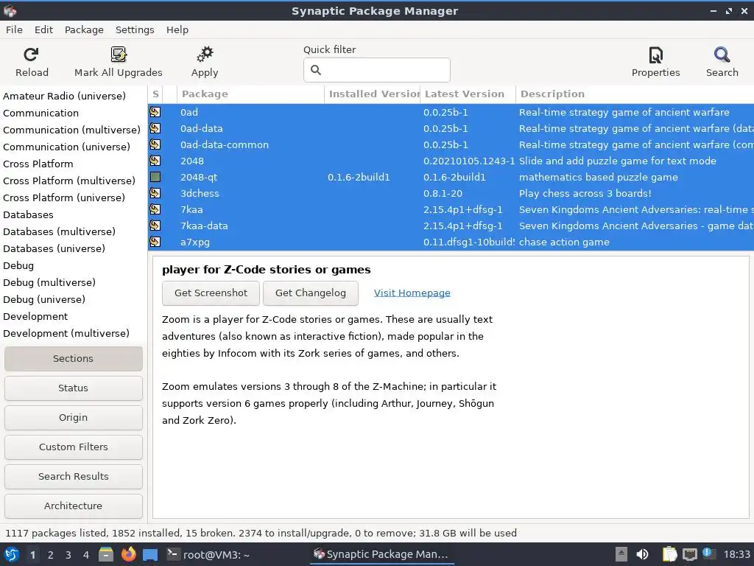This screenshot has width=754, height=566.
Task: Follow the Visit Homepage link
Action: coord(412,293)
